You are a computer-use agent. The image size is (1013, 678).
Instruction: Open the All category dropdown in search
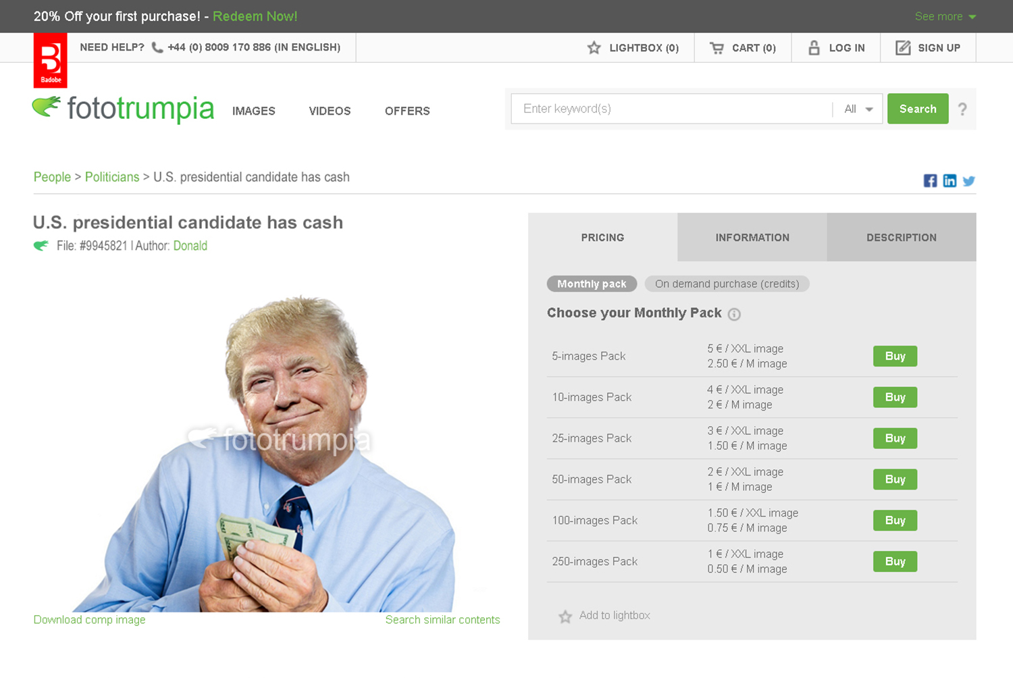(x=858, y=109)
